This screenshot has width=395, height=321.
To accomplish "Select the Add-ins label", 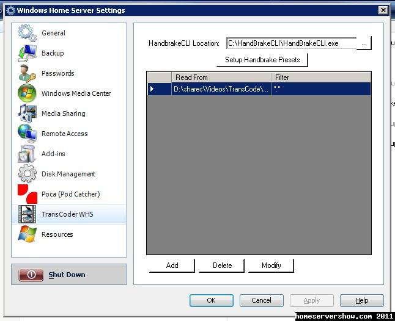I will point(53,154).
